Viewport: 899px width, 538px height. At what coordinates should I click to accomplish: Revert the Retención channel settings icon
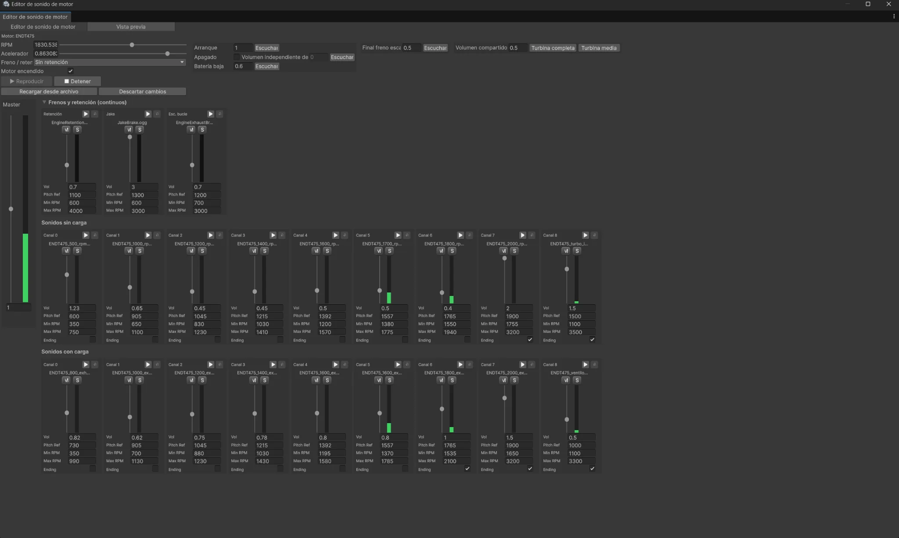tap(95, 114)
